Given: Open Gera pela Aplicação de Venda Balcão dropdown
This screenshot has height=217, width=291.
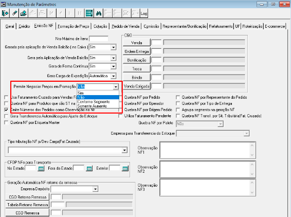Looking at the screenshot, I should click(114, 58).
